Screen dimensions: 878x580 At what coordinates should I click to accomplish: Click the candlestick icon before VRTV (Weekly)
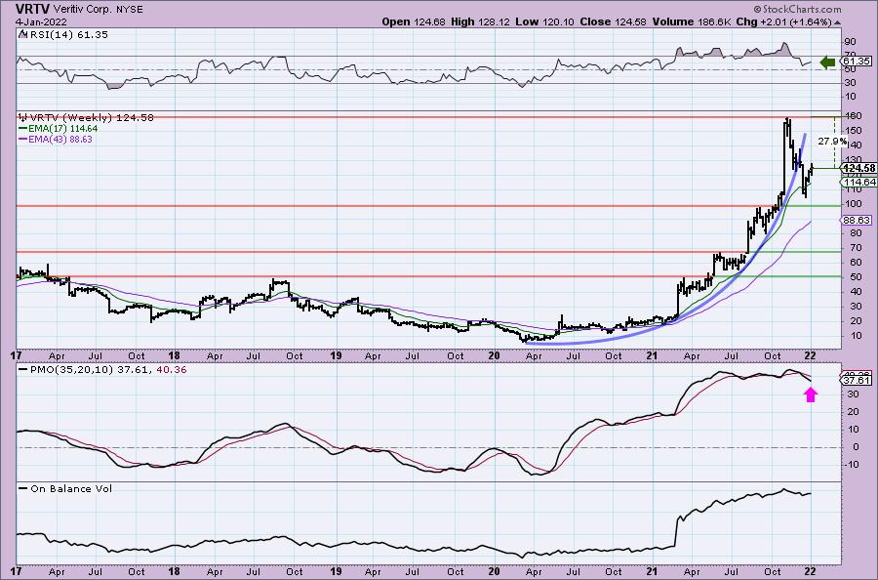[x=23, y=118]
